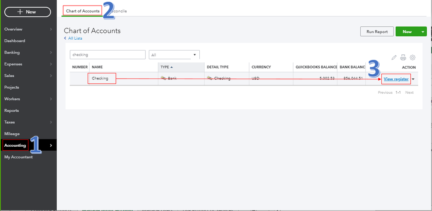Sort by QUICKBOOKS BALANCE column header
The image size is (432, 211).
click(316, 67)
